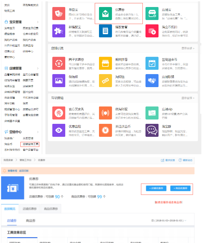Select the 店铺券 sub-tab
Screen dimensions: 202x243
point(12,221)
